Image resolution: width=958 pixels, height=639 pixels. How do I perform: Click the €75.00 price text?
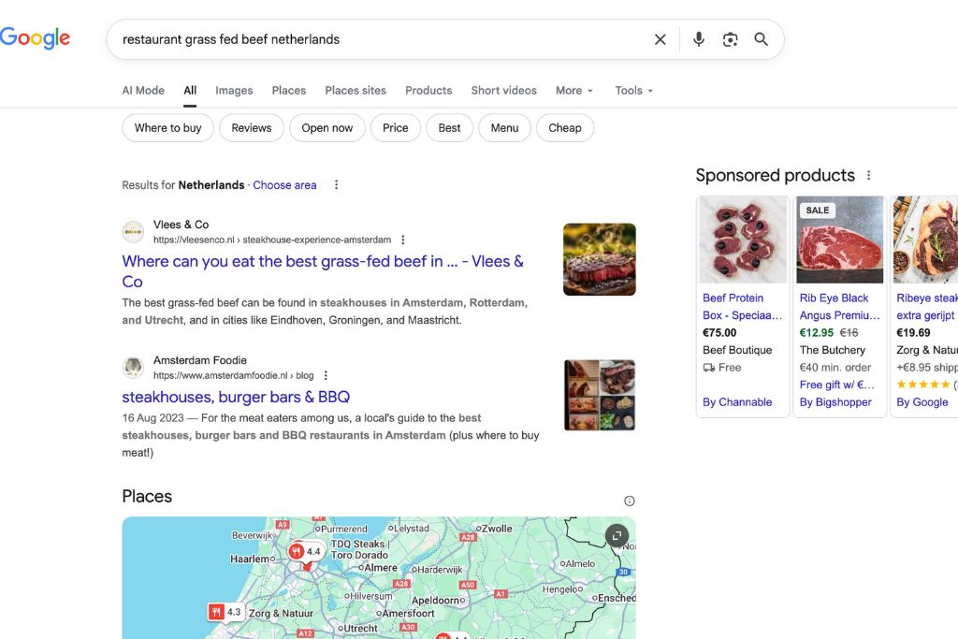click(719, 333)
